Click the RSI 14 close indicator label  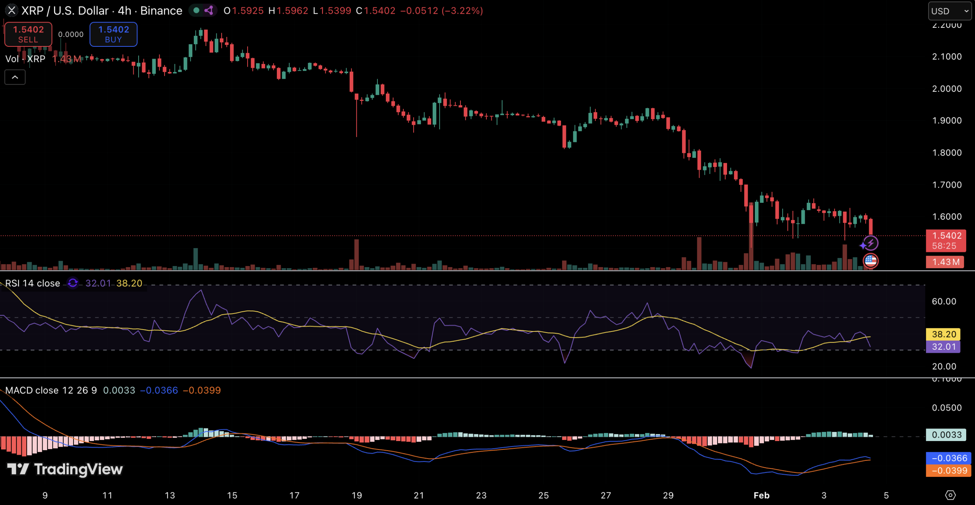tap(32, 283)
